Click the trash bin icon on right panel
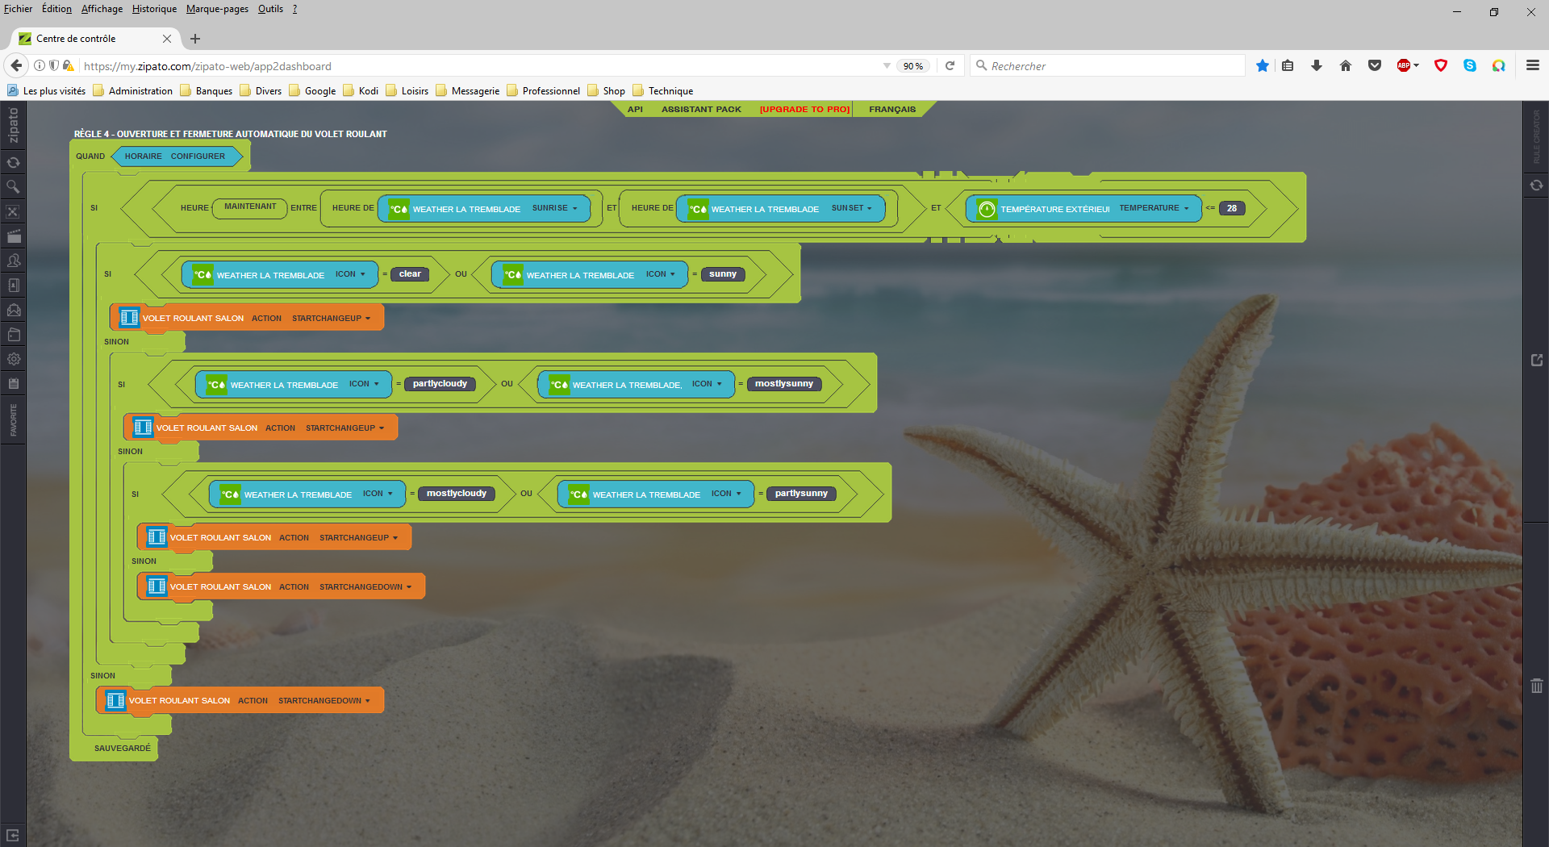1549x847 pixels. point(1536,686)
